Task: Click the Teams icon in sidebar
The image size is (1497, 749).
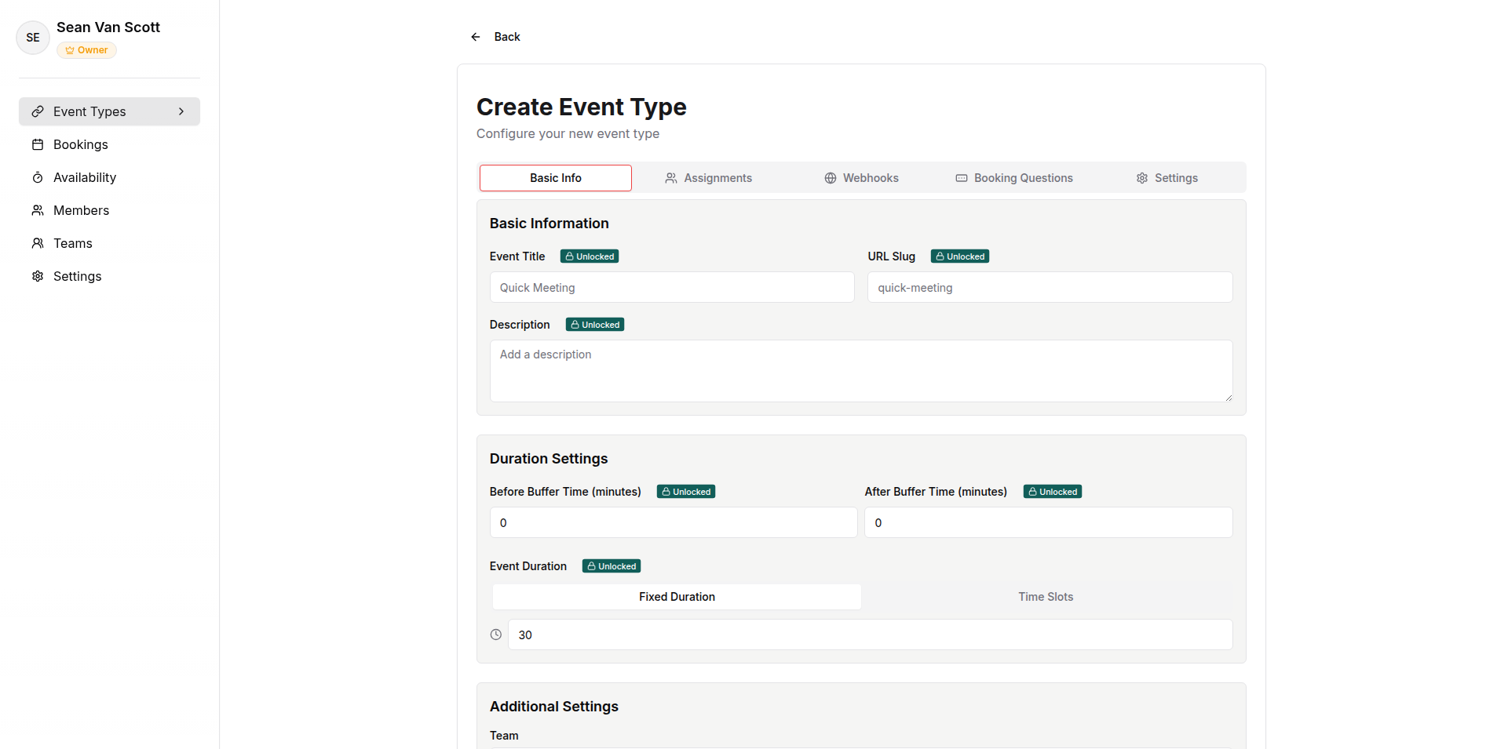Action: point(38,243)
